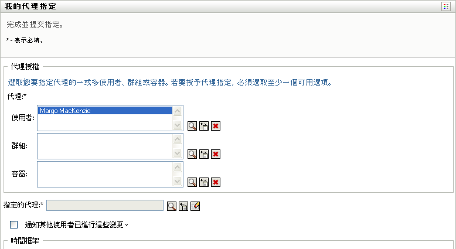Screen dimensions: 456x249
Task: Open history icon next to 指定的代理 field
Action: click(183, 206)
